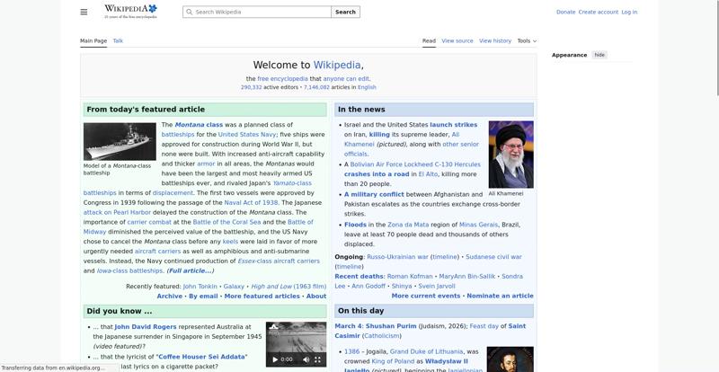Mute the video using the speaker icon
The image size is (719, 372).
(x=303, y=359)
